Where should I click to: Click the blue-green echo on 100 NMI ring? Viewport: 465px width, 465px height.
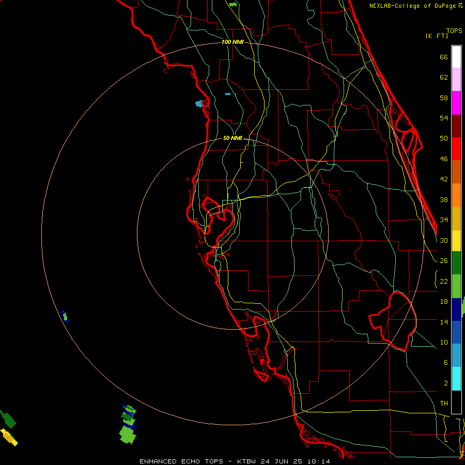(x=65, y=317)
